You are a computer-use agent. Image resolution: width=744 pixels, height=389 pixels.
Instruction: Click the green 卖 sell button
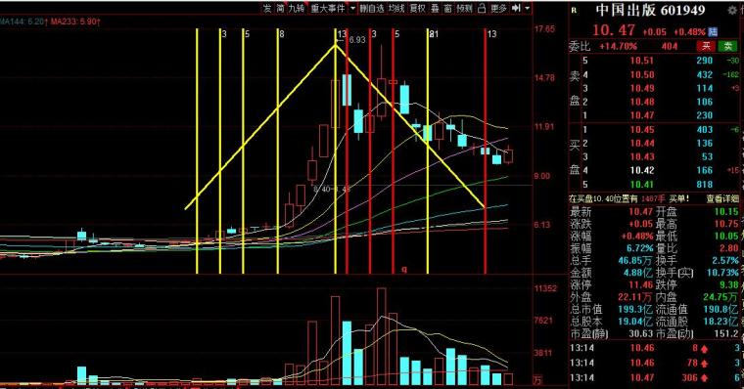point(727,46)
